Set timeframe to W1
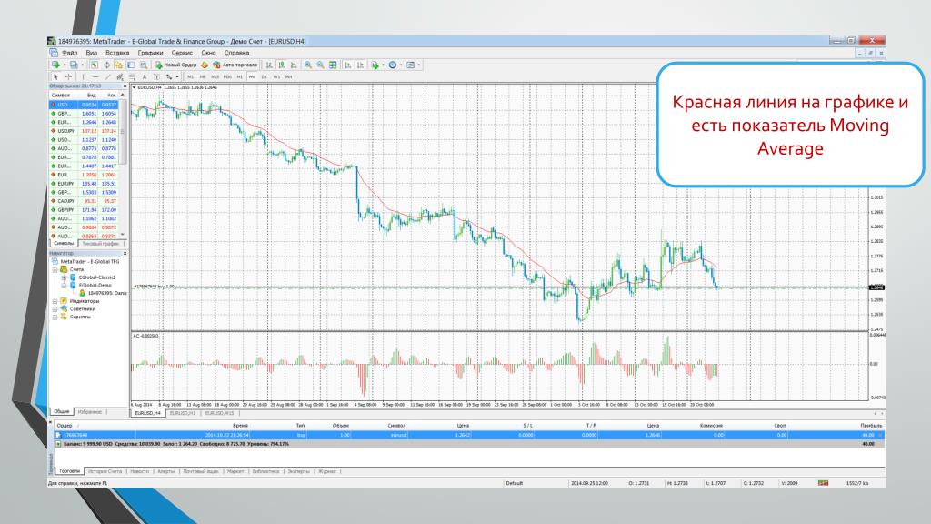This screenshot has width=931, height=524. pyautogui.click(x=276, y=76)
